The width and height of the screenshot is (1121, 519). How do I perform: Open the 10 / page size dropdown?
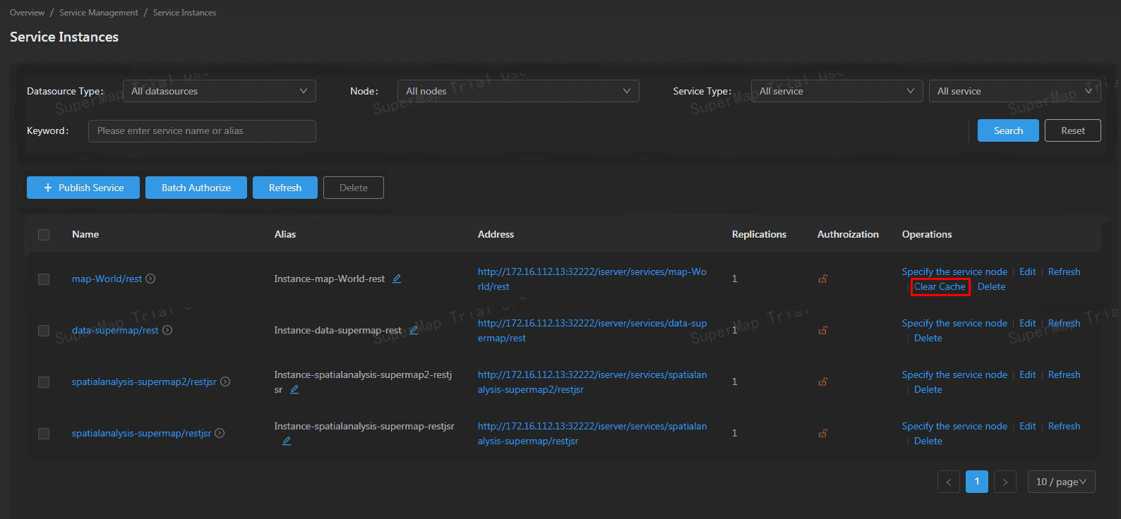1061,482
